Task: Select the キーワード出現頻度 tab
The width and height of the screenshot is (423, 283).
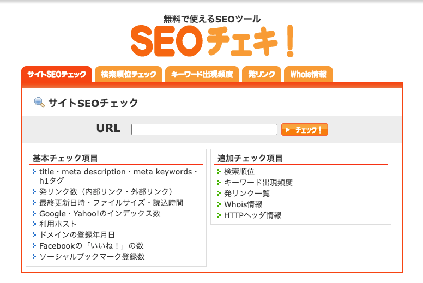Action: coord(202,75)
